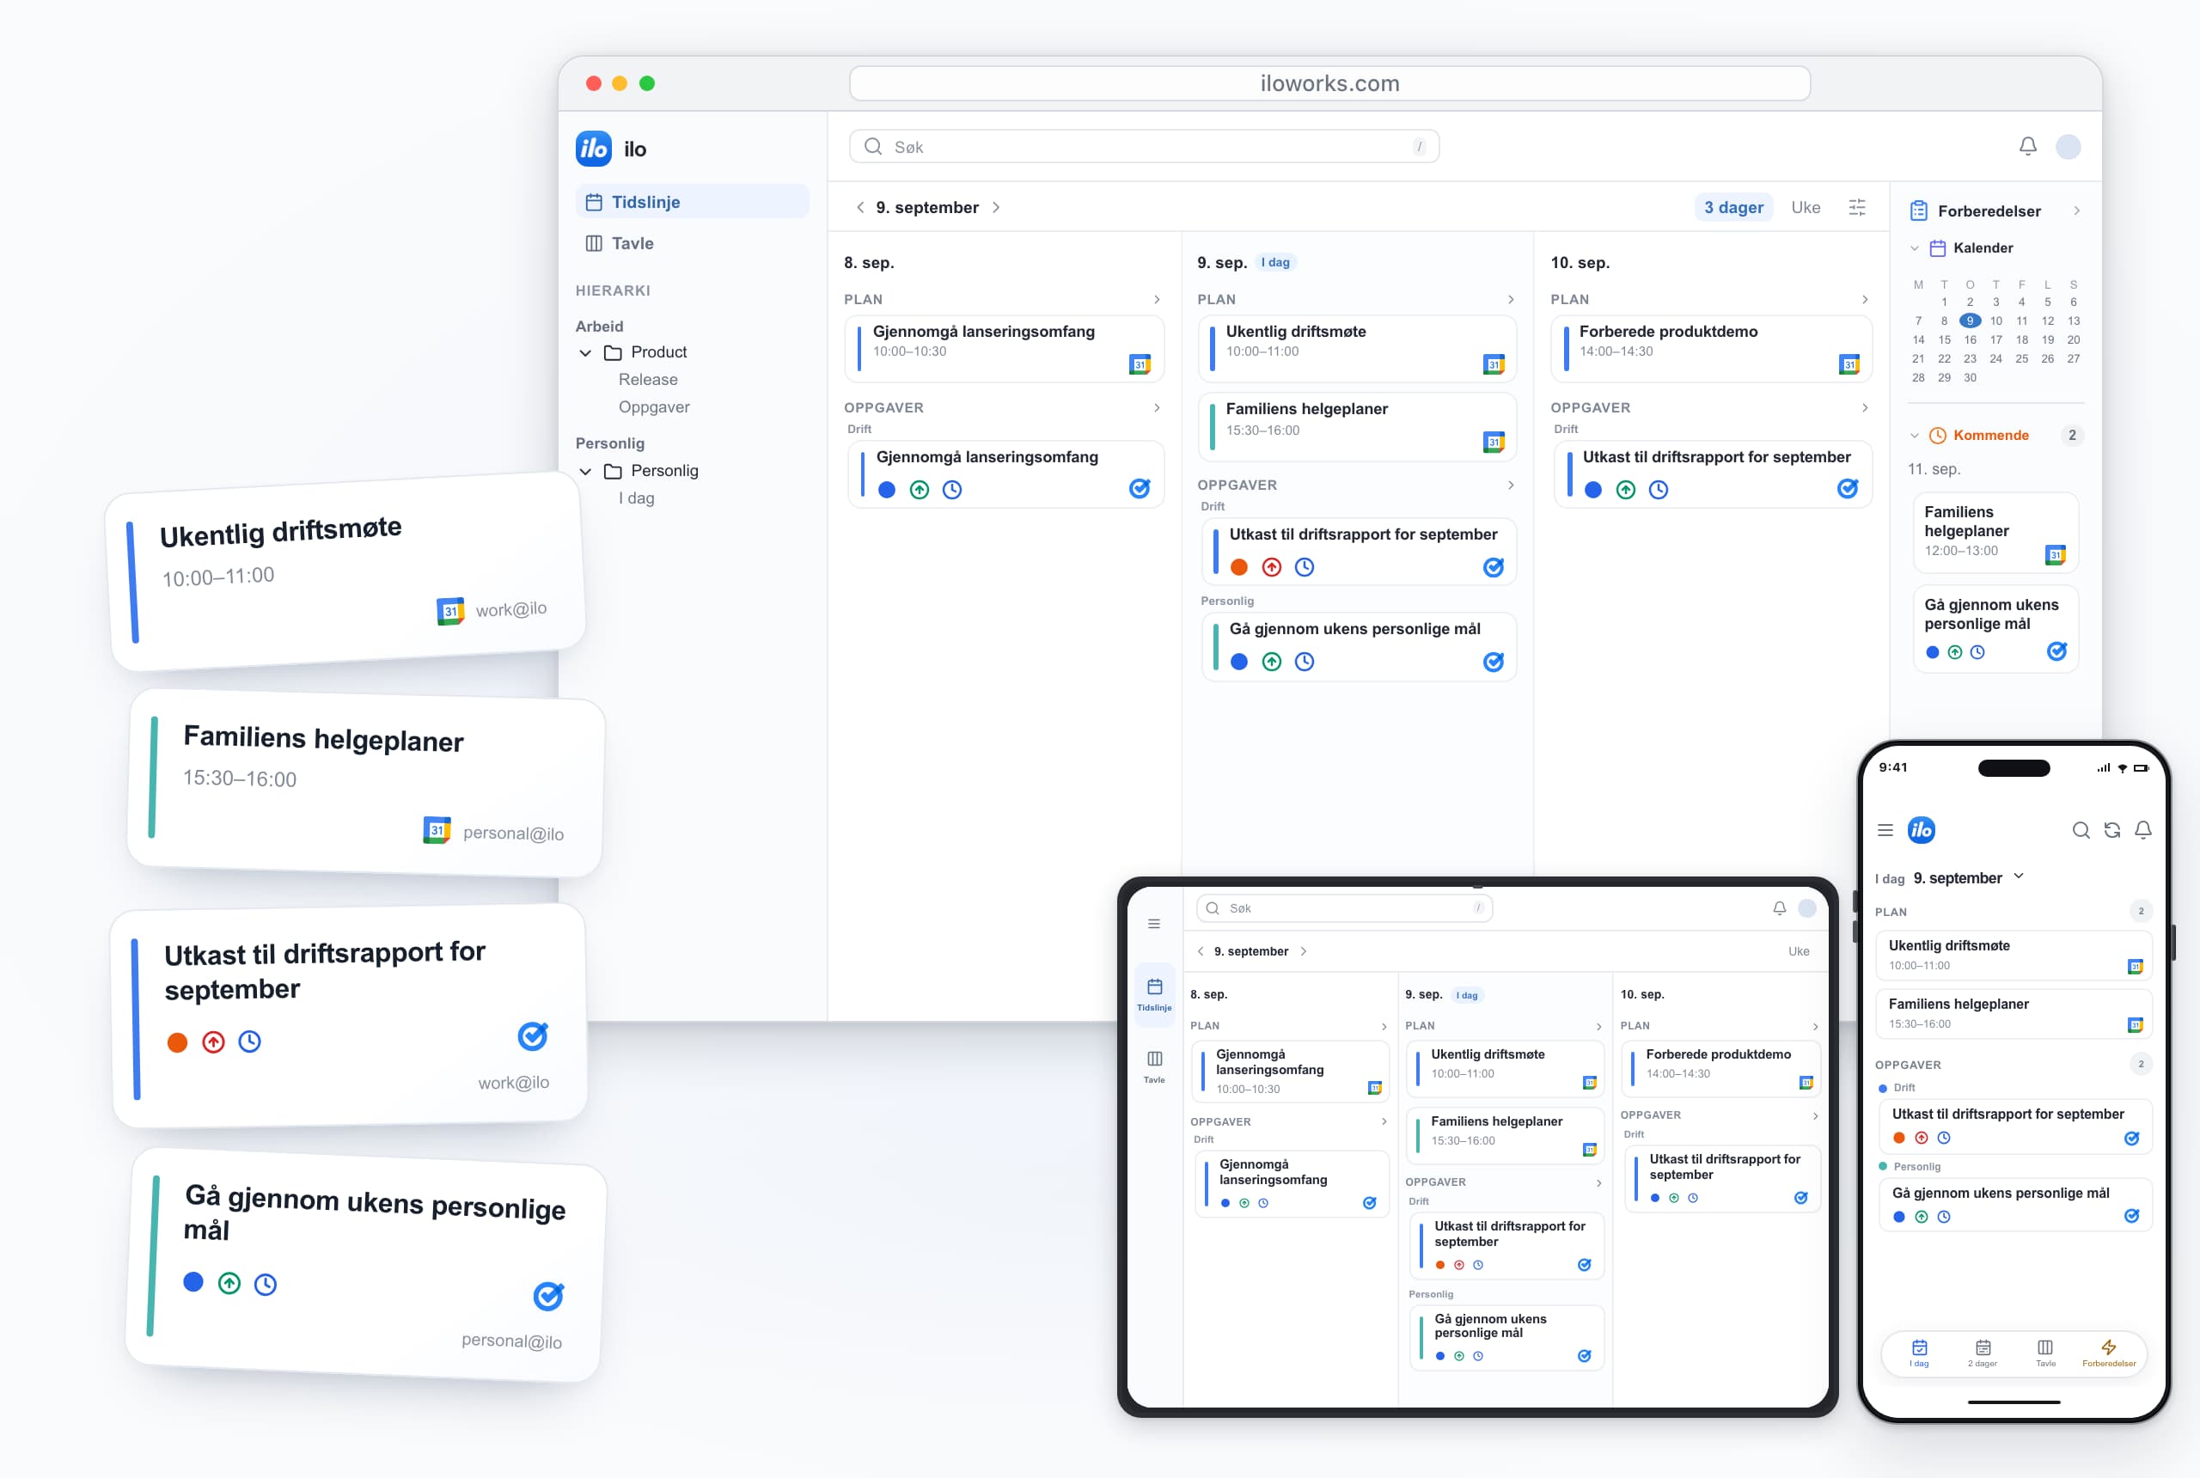Go to next day with right chevron beside 9. september
The height and width of the screenshot is (1478, 2200).
[996, 207]
